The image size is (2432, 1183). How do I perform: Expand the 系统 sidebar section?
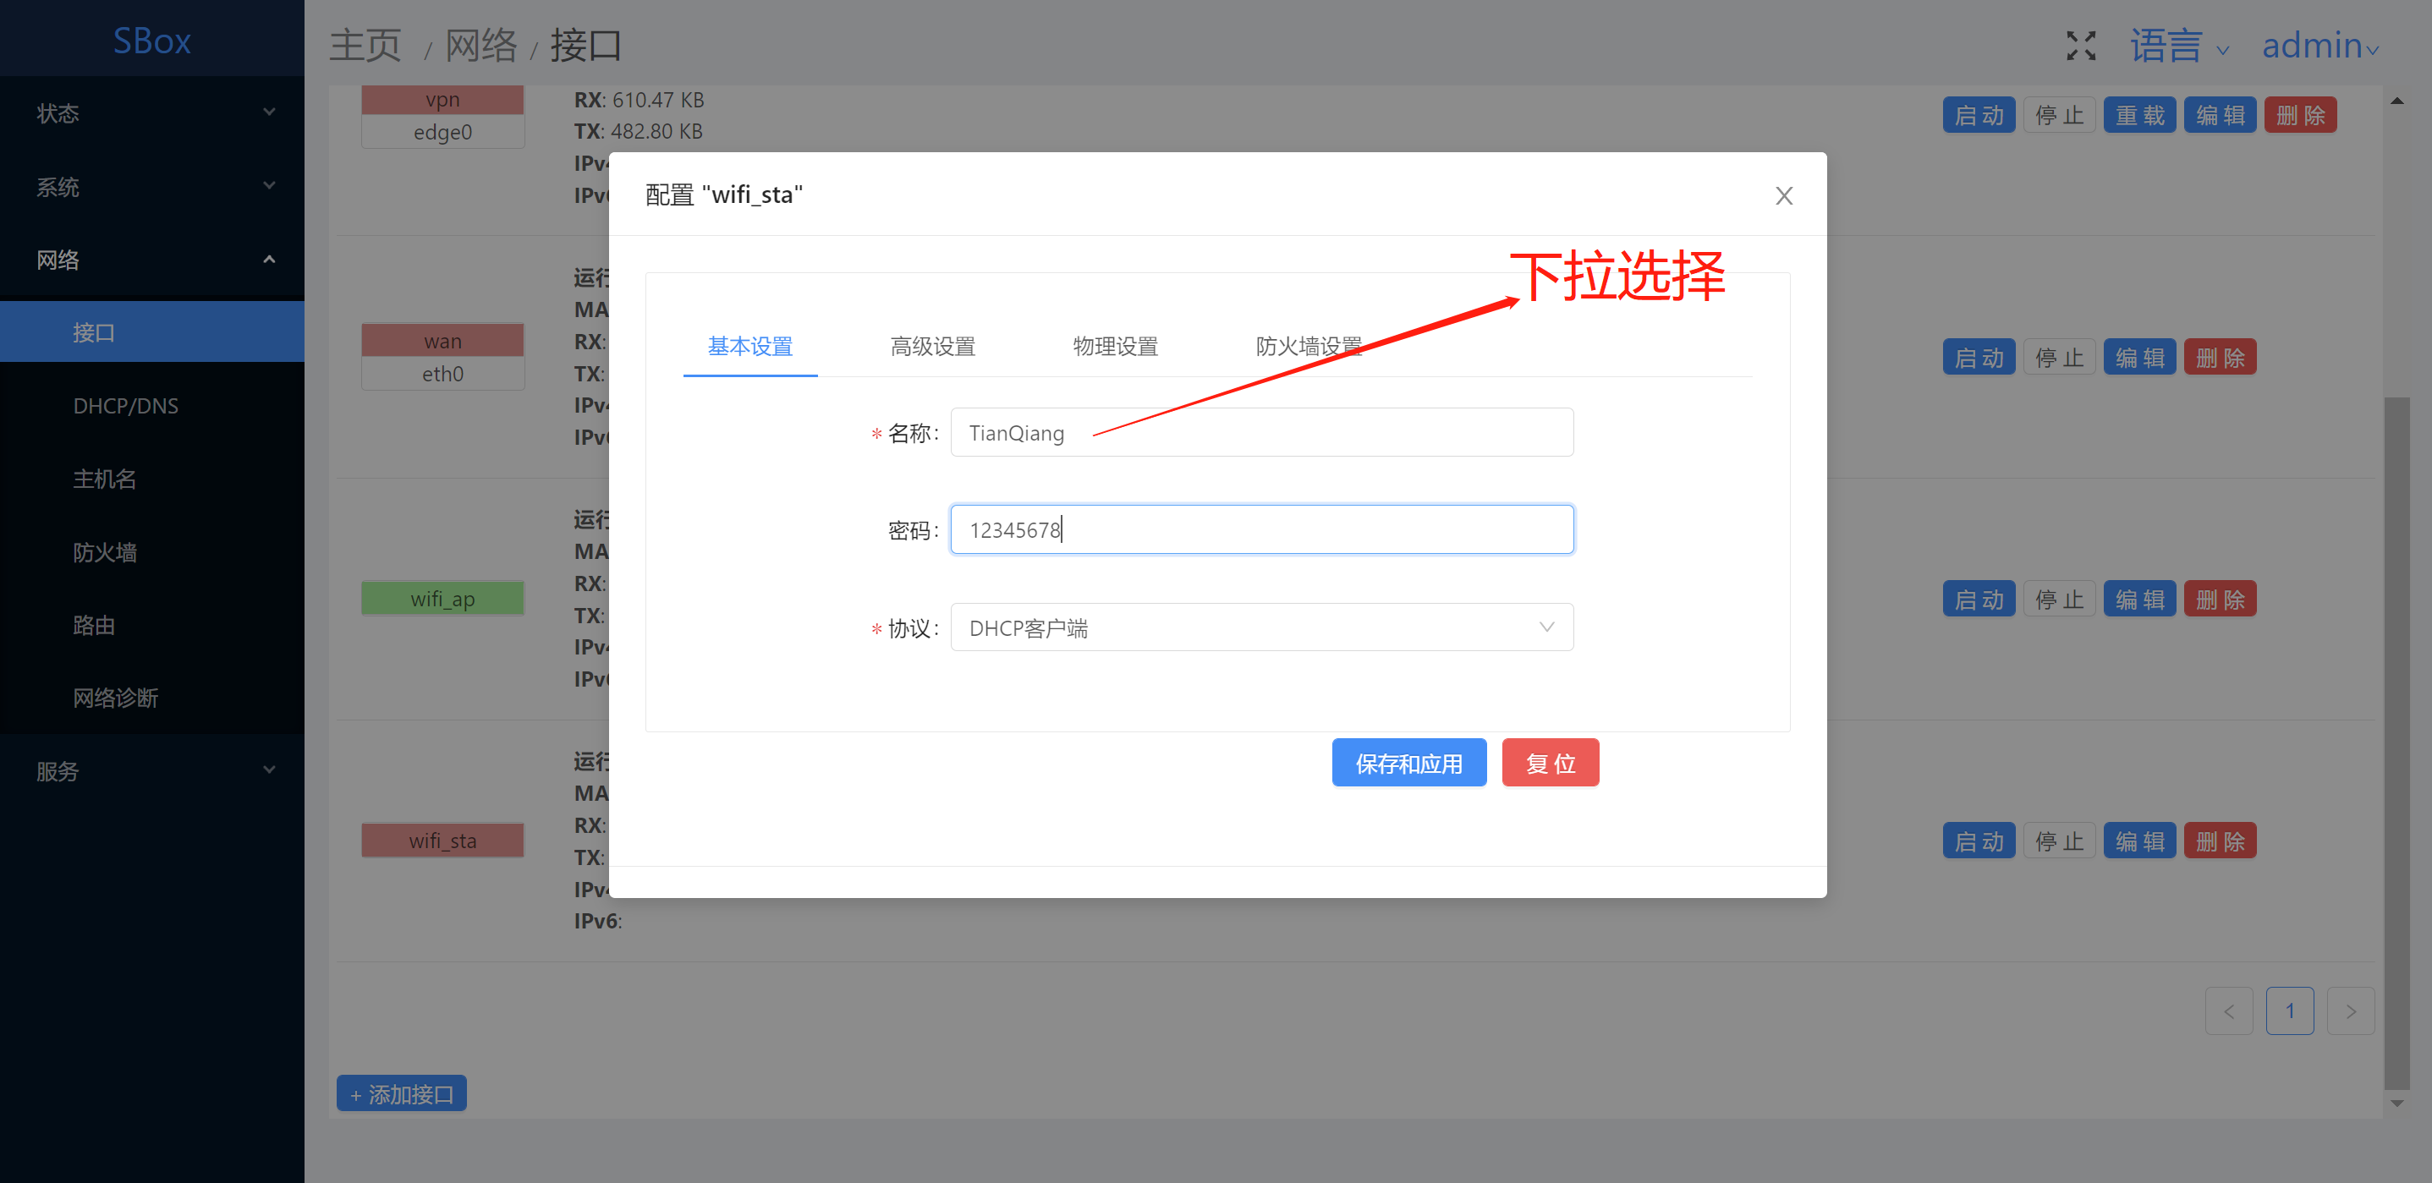coord(152,187)
